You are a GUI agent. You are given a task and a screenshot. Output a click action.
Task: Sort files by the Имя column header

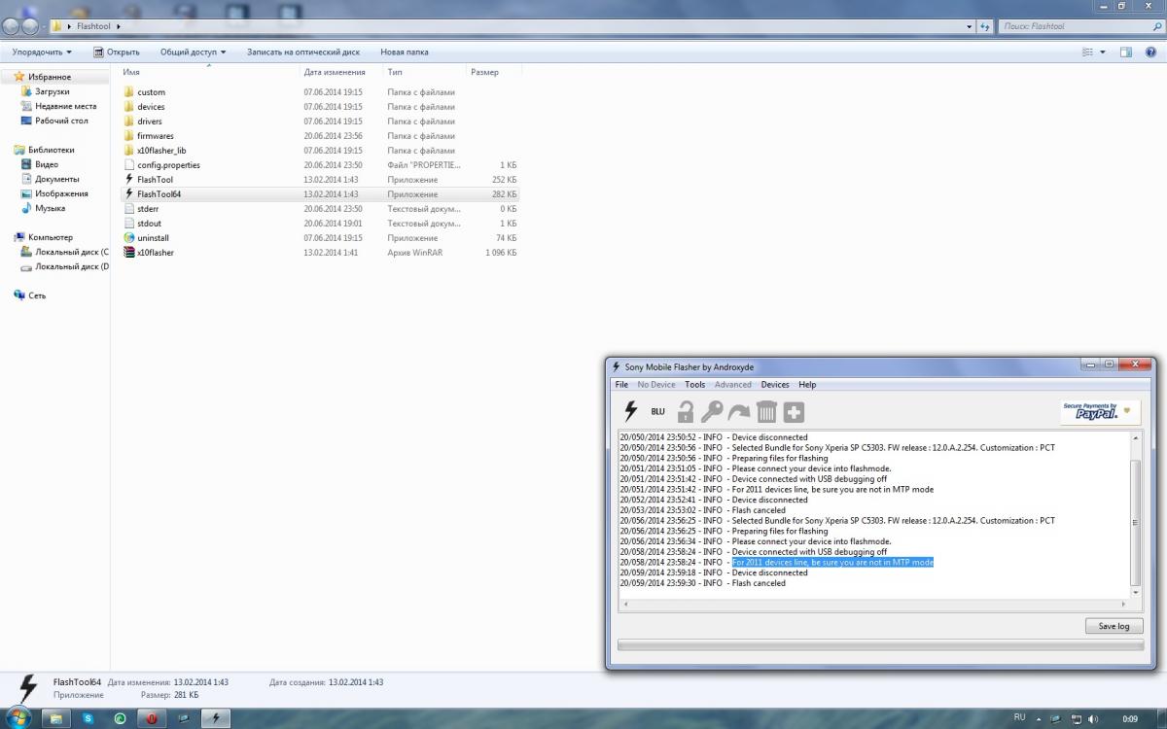click(x=210, y=72)
